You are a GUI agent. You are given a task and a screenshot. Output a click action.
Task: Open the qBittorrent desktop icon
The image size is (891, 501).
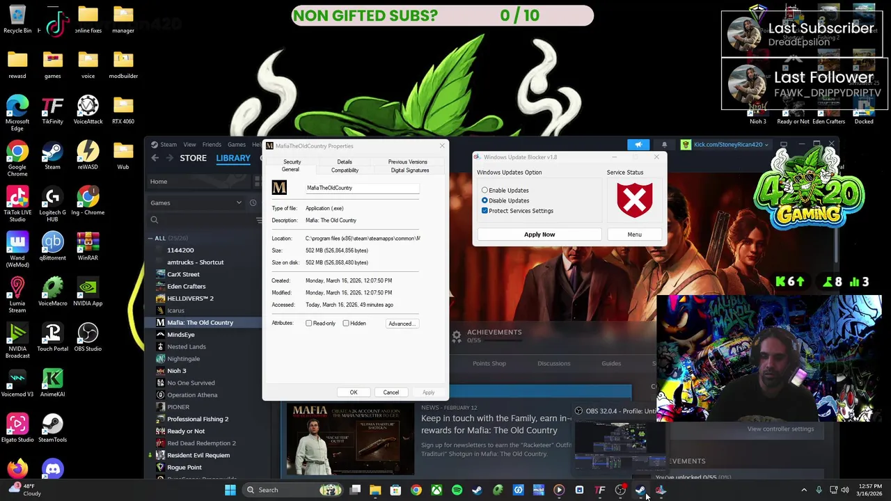pyautogui.click(x=52, y=246)
